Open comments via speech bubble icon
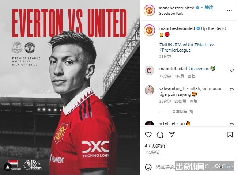Image resolution: width=238 pixels, height=175 pixels. point(160,134)
